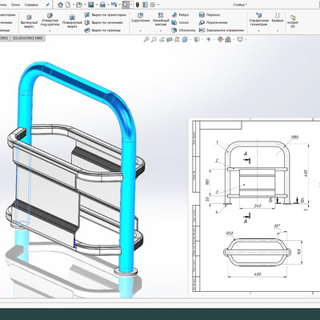The width and height of the screenshot is (320, 320).
Task: Click the Ребро rib tool
Action: [x=180, y=15]
